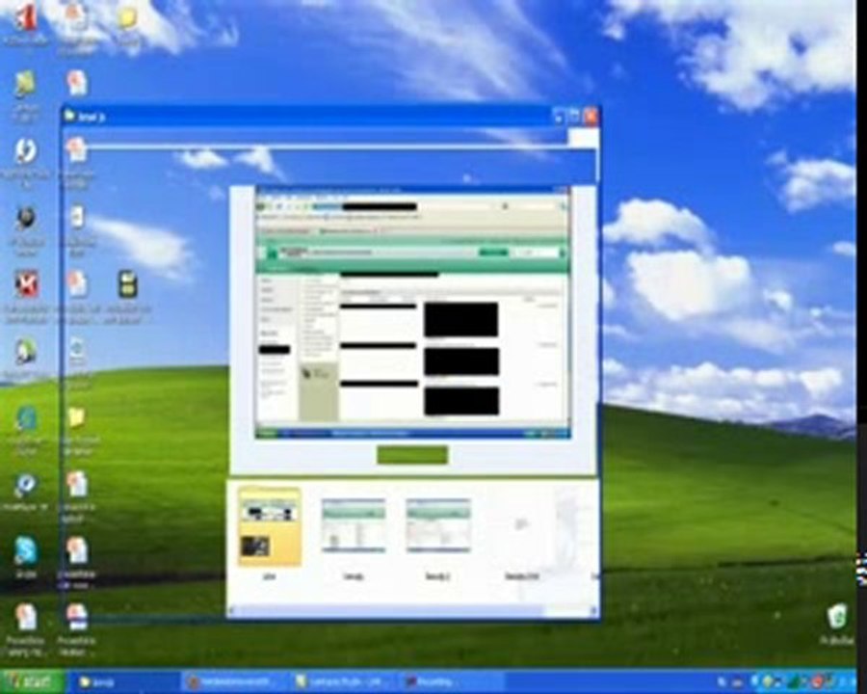The height and width of the screenshot is (694, 867).
Task: Select the yellow folder icon in top desktop row
Action: [128, 17]
